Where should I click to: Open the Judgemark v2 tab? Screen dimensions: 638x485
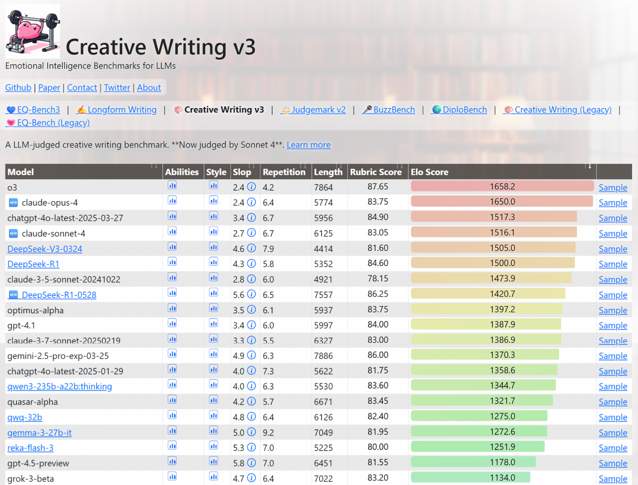point(313,110)
